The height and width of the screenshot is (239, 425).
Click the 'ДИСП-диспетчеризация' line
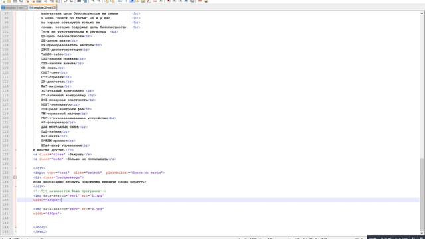pyautogui.click(x=65, y=50)
